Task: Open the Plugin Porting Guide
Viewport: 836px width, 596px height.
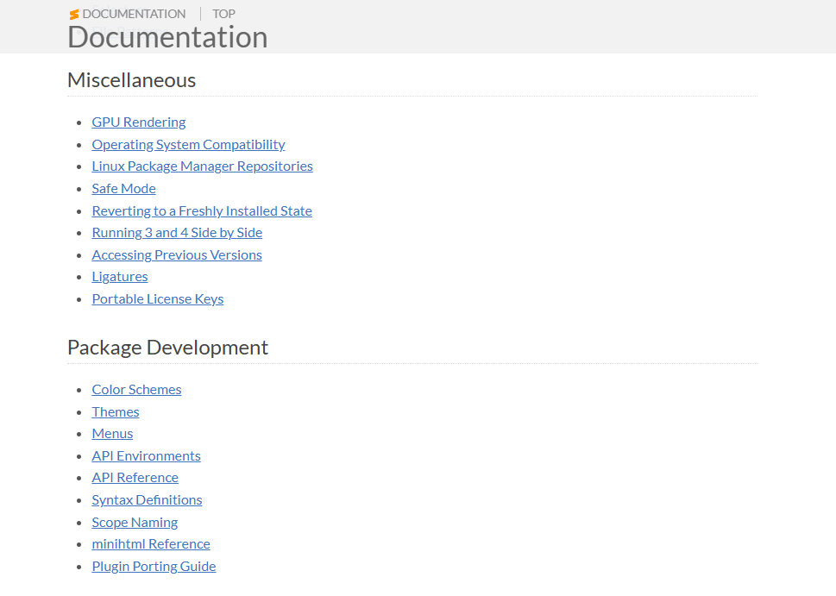Action: 154,567
